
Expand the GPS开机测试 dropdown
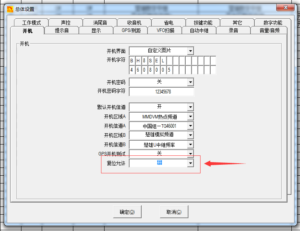click(x=190, y=153)
